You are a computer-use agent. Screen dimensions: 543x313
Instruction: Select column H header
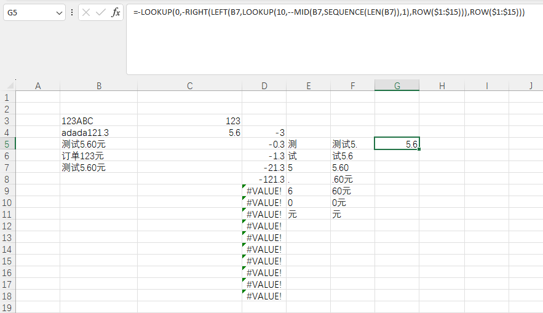[x=442, y=86]
